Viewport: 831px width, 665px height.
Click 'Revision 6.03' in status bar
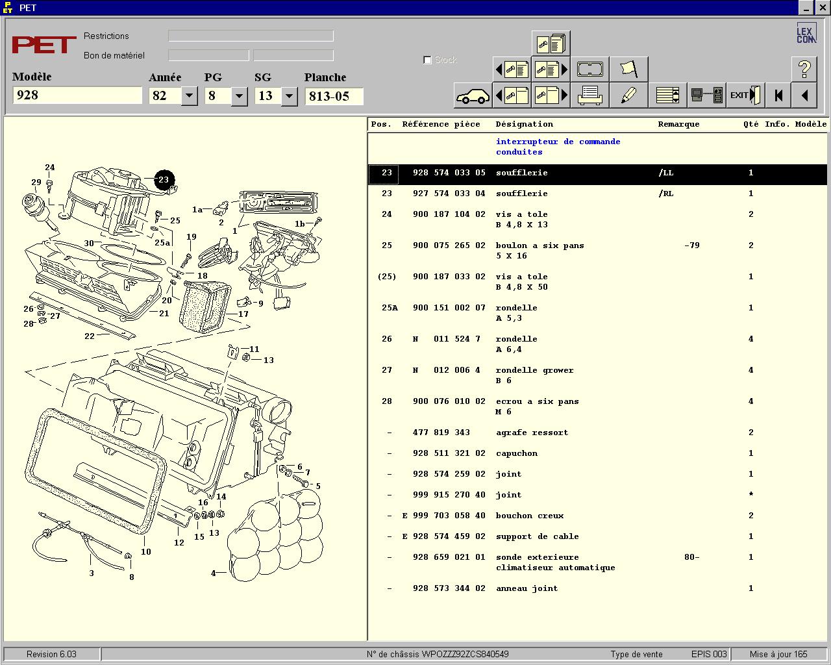51,654
